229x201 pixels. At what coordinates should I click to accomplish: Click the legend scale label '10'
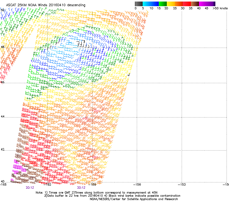[151, 8]
